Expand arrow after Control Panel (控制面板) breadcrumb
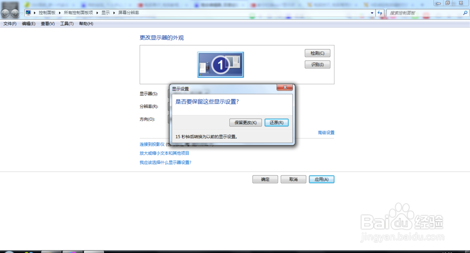Viewport: 470px width, 253px height. coord(60,13)
